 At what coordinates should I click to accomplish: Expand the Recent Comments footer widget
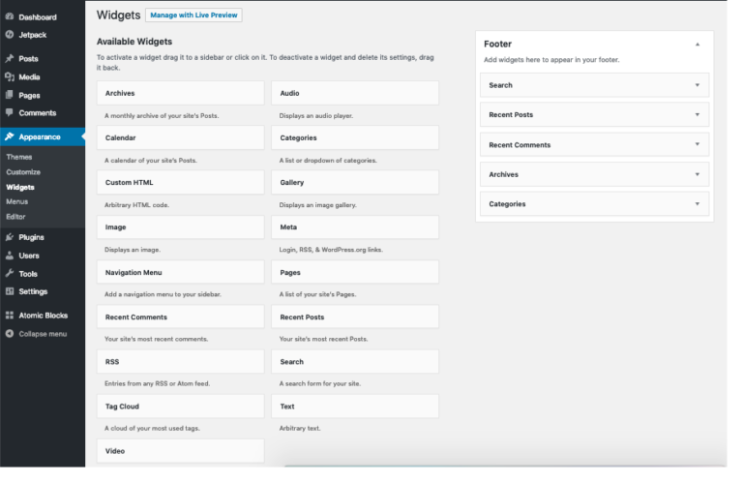[697, 145]
